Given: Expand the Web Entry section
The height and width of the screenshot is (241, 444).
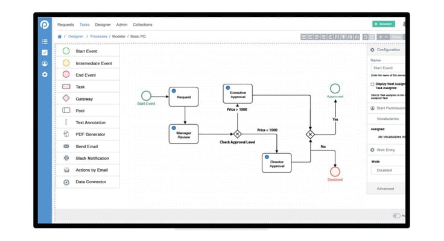Looking at the screenshot, I should point(386,150).
